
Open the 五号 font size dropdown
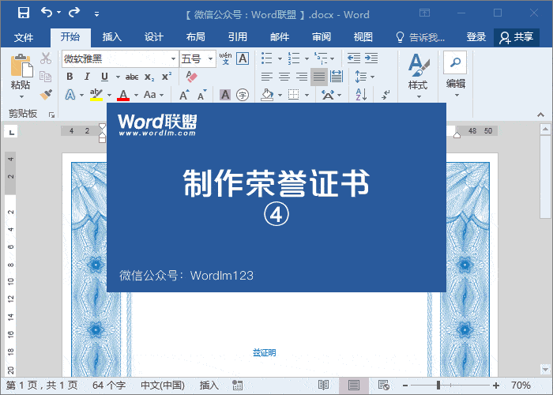pos(211,59)
